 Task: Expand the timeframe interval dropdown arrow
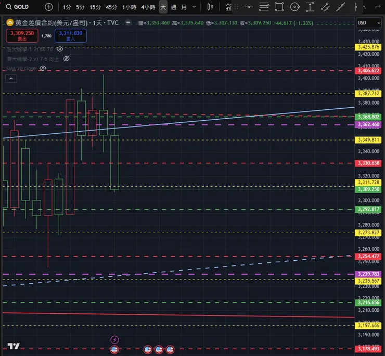[x=194, y=7]
